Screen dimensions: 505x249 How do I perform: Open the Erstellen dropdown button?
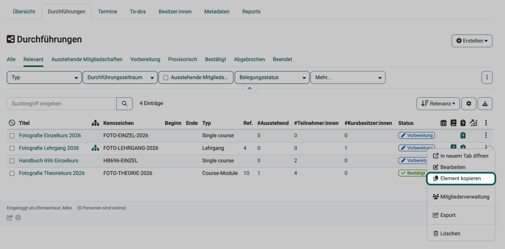pos(472,41)
